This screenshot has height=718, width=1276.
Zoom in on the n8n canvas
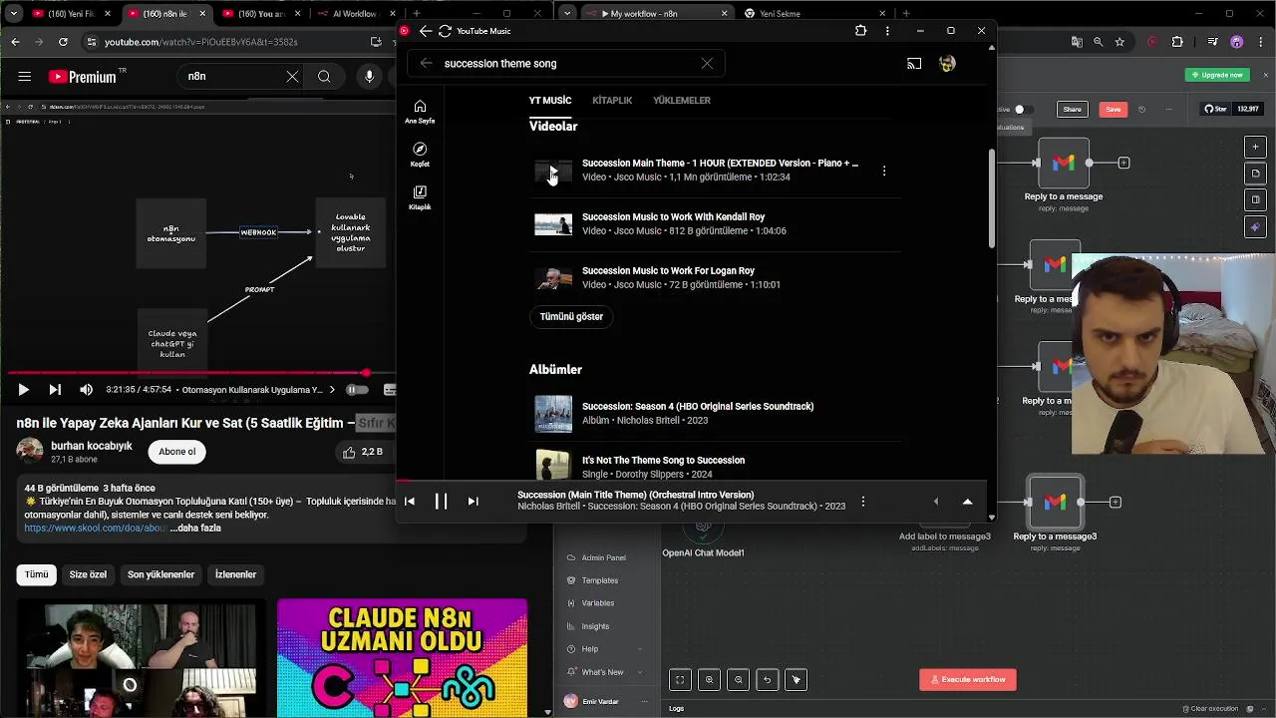(710, 680)
